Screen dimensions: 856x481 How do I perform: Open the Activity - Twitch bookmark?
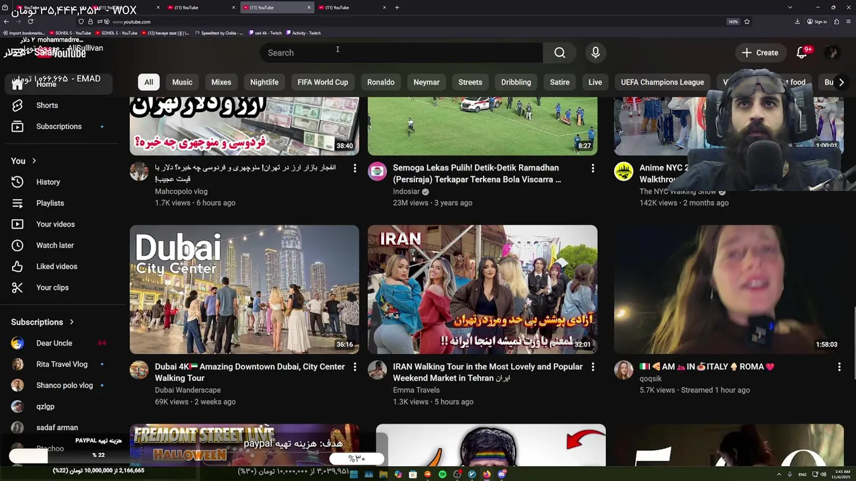click(304, 33)
